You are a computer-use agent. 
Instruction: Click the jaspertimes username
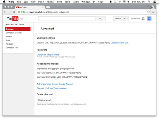(135, 18)
